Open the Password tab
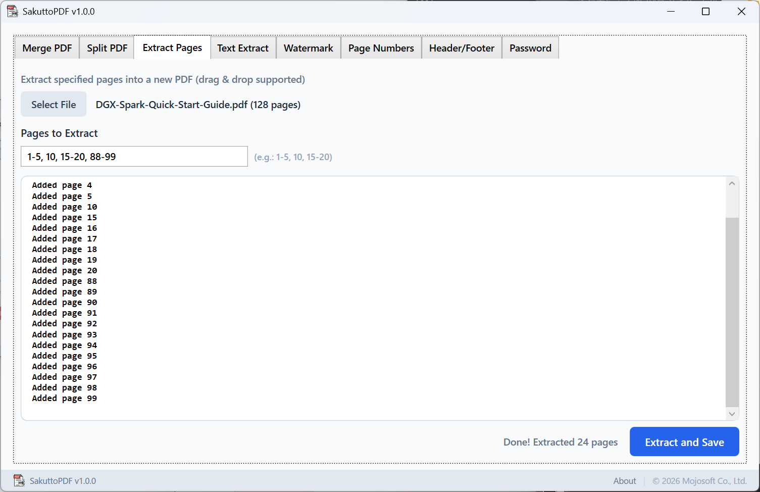This screenshot has height=492, width=760. pos(530,47)
